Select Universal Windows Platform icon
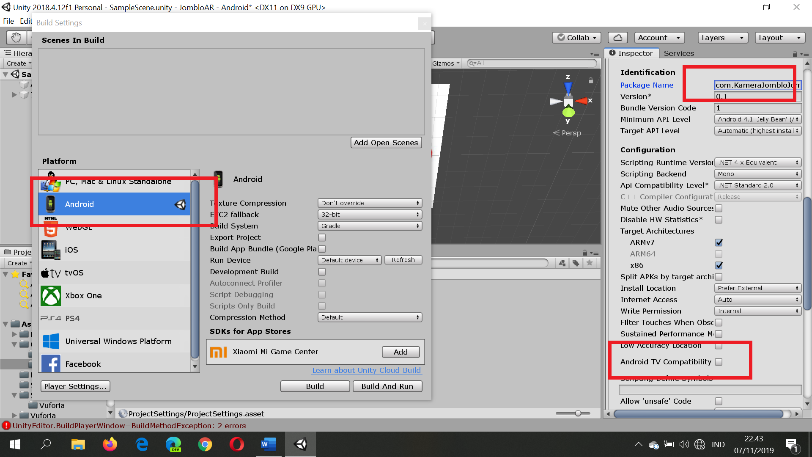This screenshot has width=812, height=457. 51,341
